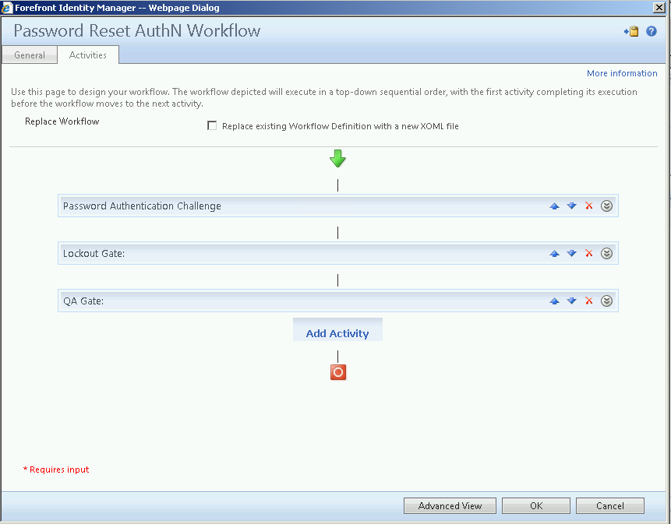Click the green workflow start arrow

click(337, 159)
